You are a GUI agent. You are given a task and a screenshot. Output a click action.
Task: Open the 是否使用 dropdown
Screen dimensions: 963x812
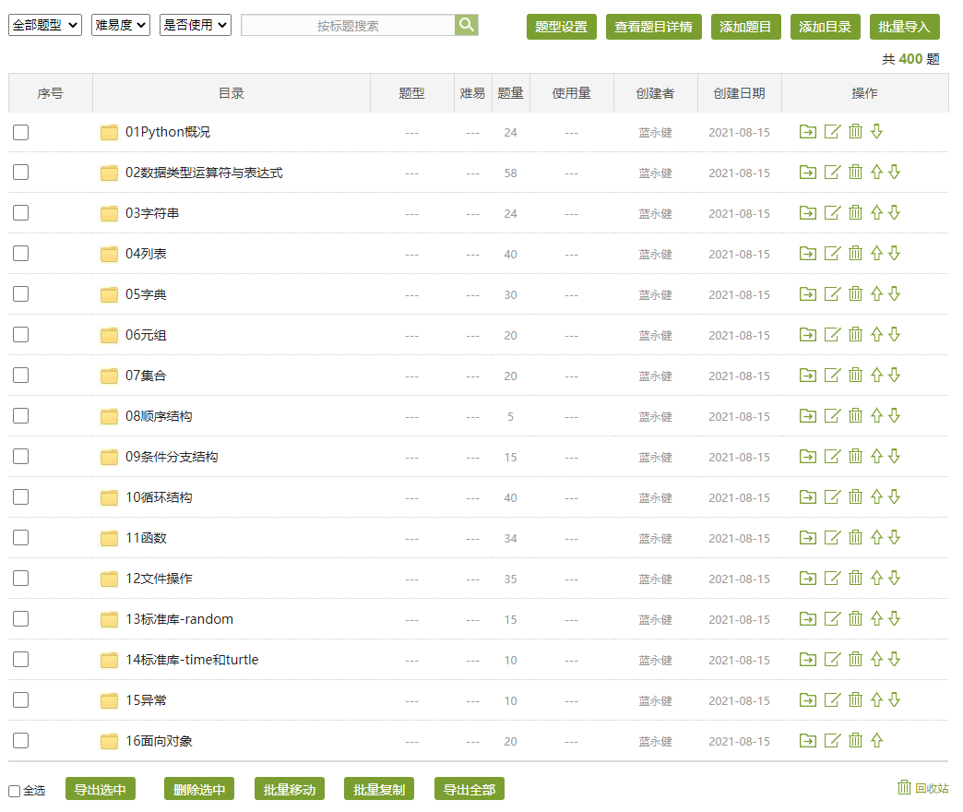pos(196,25)
